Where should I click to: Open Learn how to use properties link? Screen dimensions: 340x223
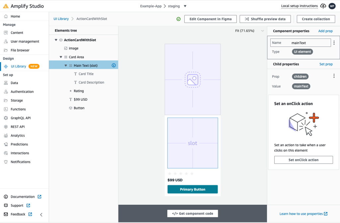301,214
